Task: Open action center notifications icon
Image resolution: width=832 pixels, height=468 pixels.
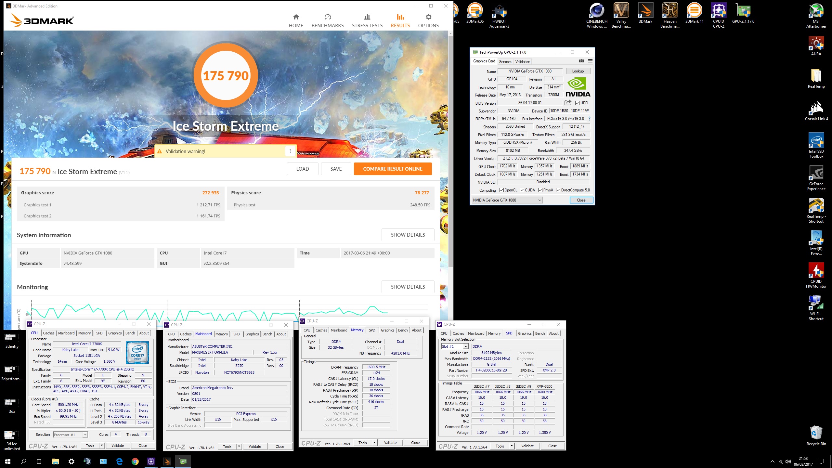Action: click(x=821, y=461)
